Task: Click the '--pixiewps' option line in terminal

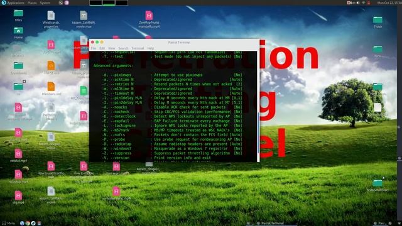Action: click(172, 75)
